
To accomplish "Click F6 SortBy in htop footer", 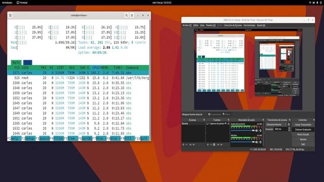I will point(85,139).
